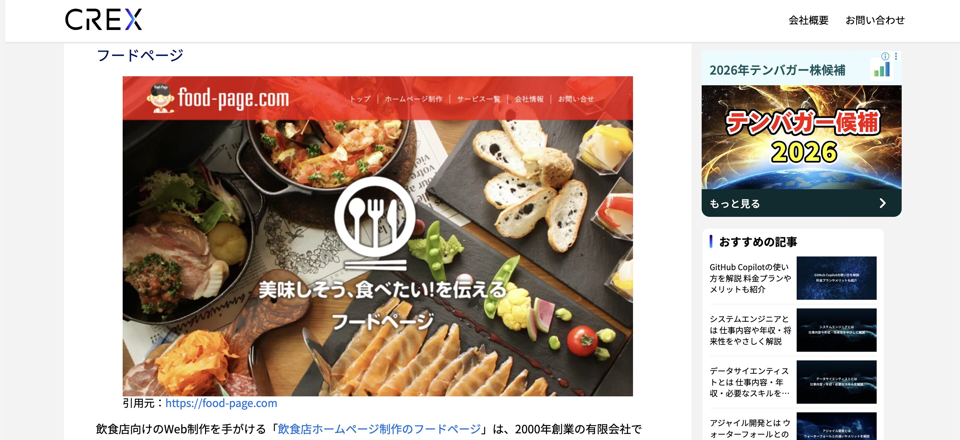
Task: Open the アジャイル開発とは article title
Action: click(x=750, y=428)
